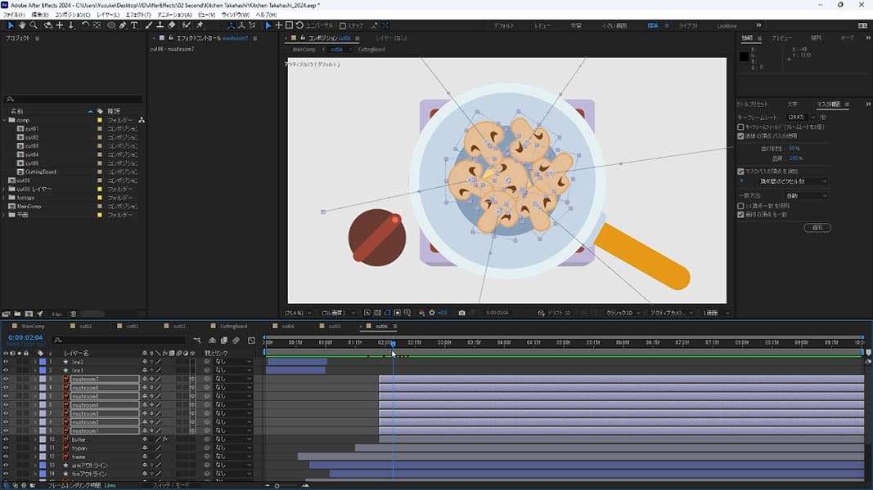
Task: Click the Apply button in mask interpolation panel
Action: 817,228
